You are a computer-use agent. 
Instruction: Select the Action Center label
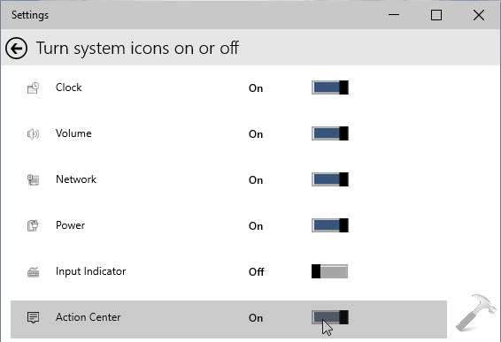coord(89,317)
